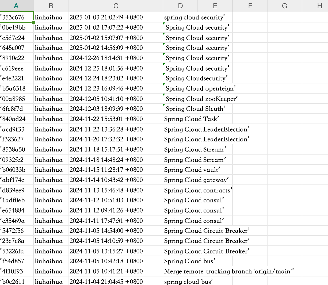Screen dimensions: 328x285
Task: Click the Merge remote-tracking branch cell
Action: (x=180, y=271)
